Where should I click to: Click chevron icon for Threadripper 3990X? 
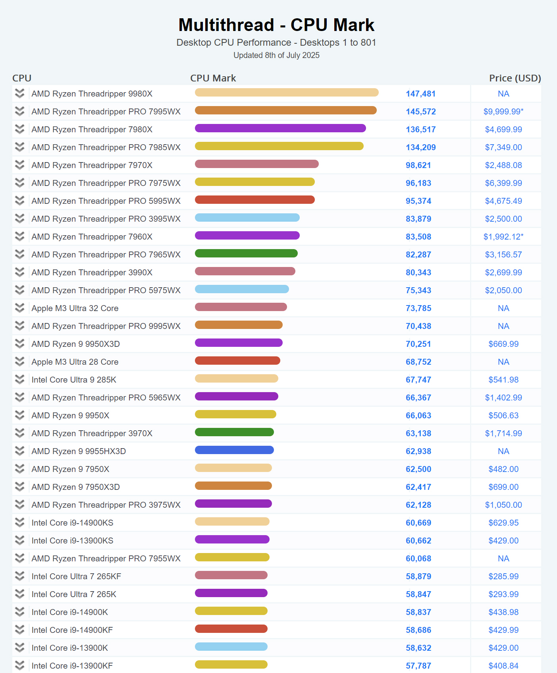point(19,273)
